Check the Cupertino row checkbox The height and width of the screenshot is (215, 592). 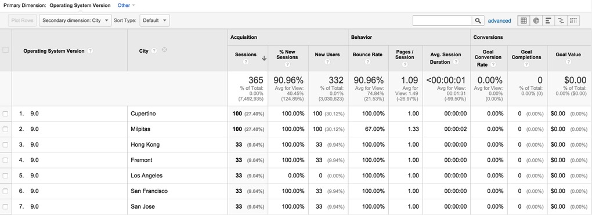(x=5, y=114)
